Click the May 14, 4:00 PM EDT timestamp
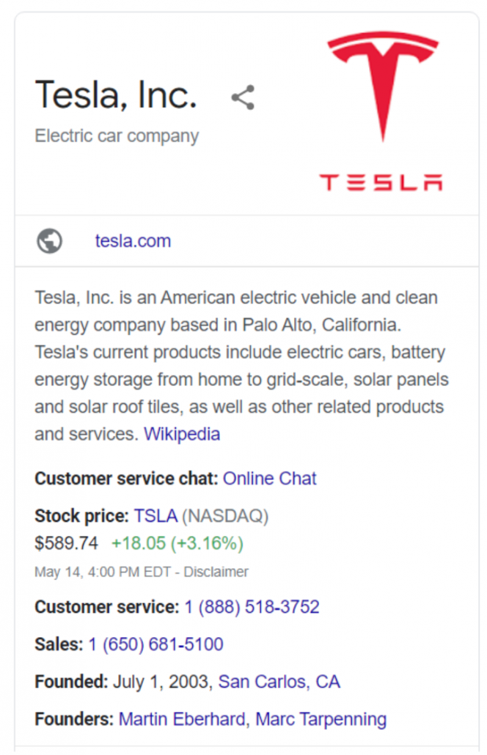Viewport: 487px width, 755px height. click(x=103, y=572)
